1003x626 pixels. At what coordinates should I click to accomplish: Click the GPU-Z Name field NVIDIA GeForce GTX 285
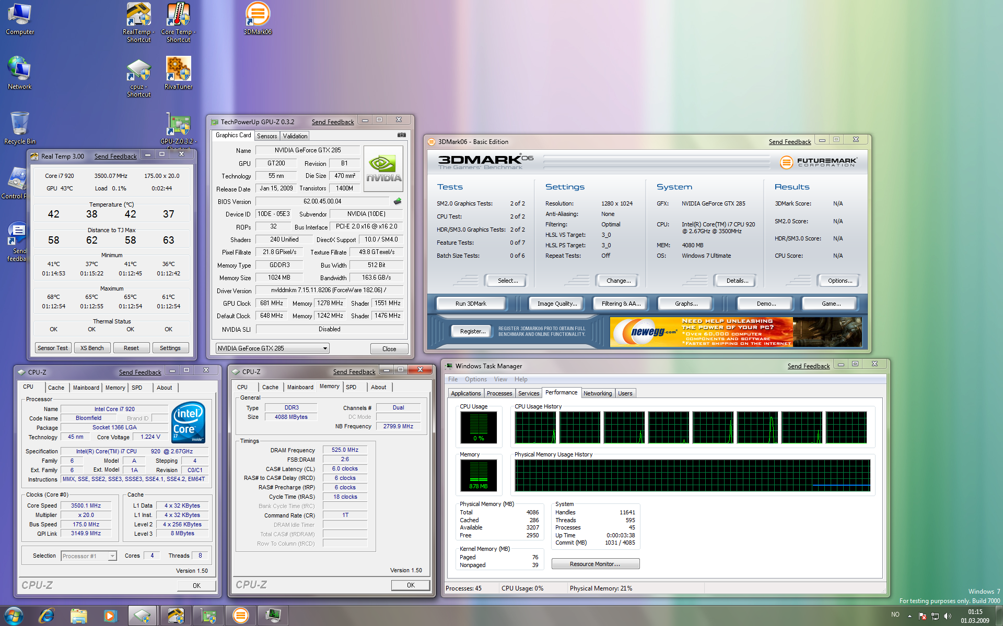tap(308, 150)
